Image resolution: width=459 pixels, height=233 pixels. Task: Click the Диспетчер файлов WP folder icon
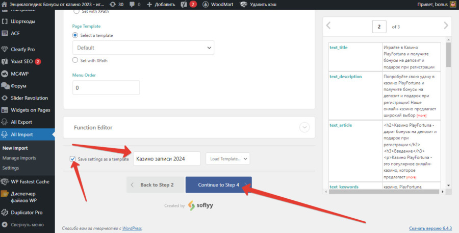click(5, 194)
